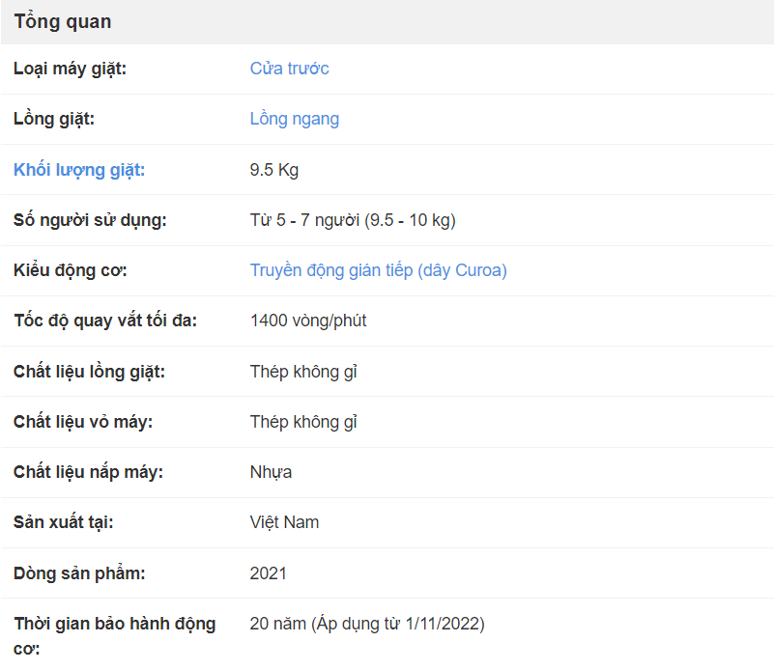Click Thép không gỉ in Chất liệu lồng giặt row
This screenshot has width=774, height=670.
(x=303, y=372)
